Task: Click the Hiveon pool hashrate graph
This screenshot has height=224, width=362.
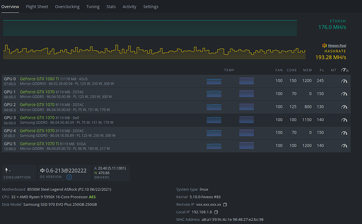Action: 154,52
